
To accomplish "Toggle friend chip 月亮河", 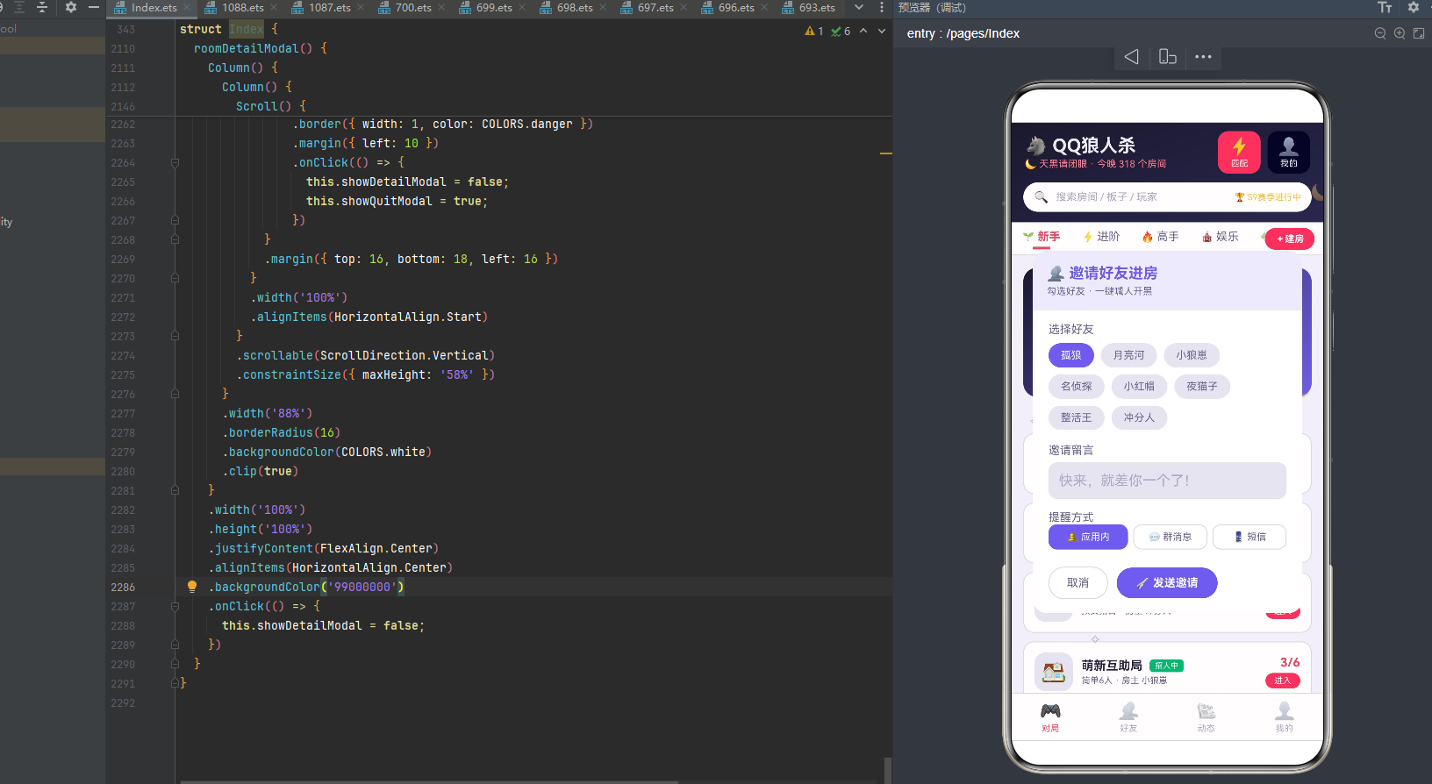I will tap(1128, 355).
